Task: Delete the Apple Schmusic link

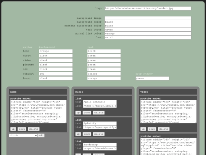Action: pyautogui.click(x=99, y=113)
